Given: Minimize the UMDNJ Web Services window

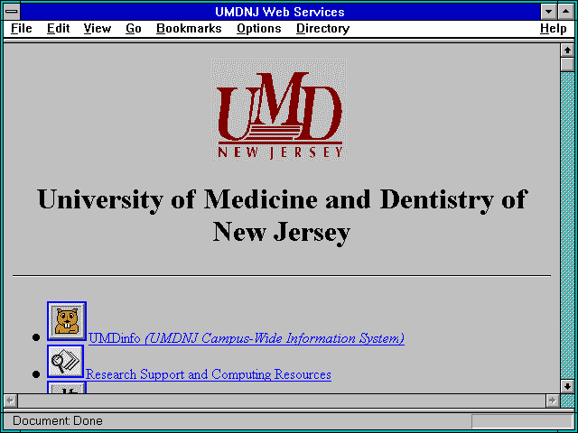Looking at the screenshot, I should click(549, 12).
